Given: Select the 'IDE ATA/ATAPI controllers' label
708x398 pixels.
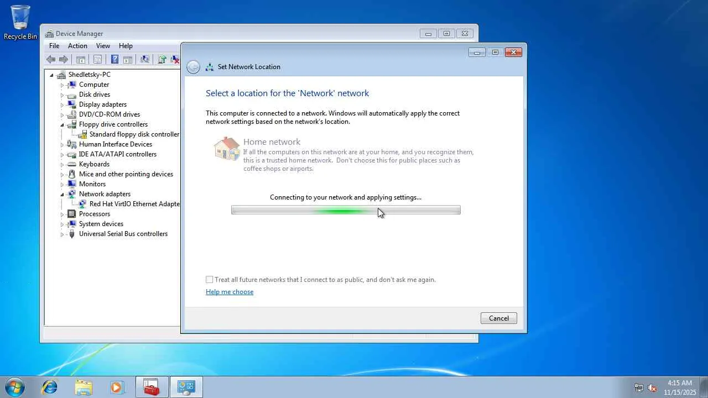Looking at the screenshot, I should click(x=118, y=154).
